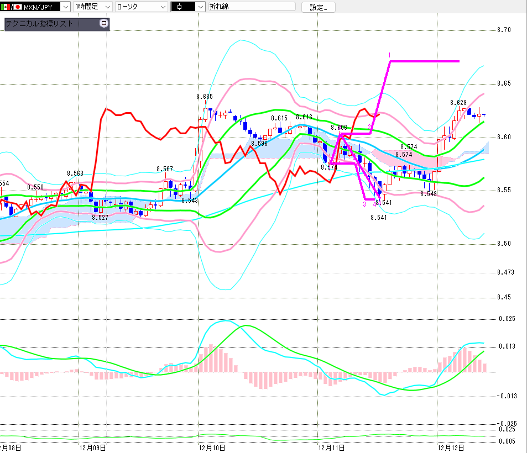Click the Japan flag icon
The image size is (527, 453).
[17, 7]
